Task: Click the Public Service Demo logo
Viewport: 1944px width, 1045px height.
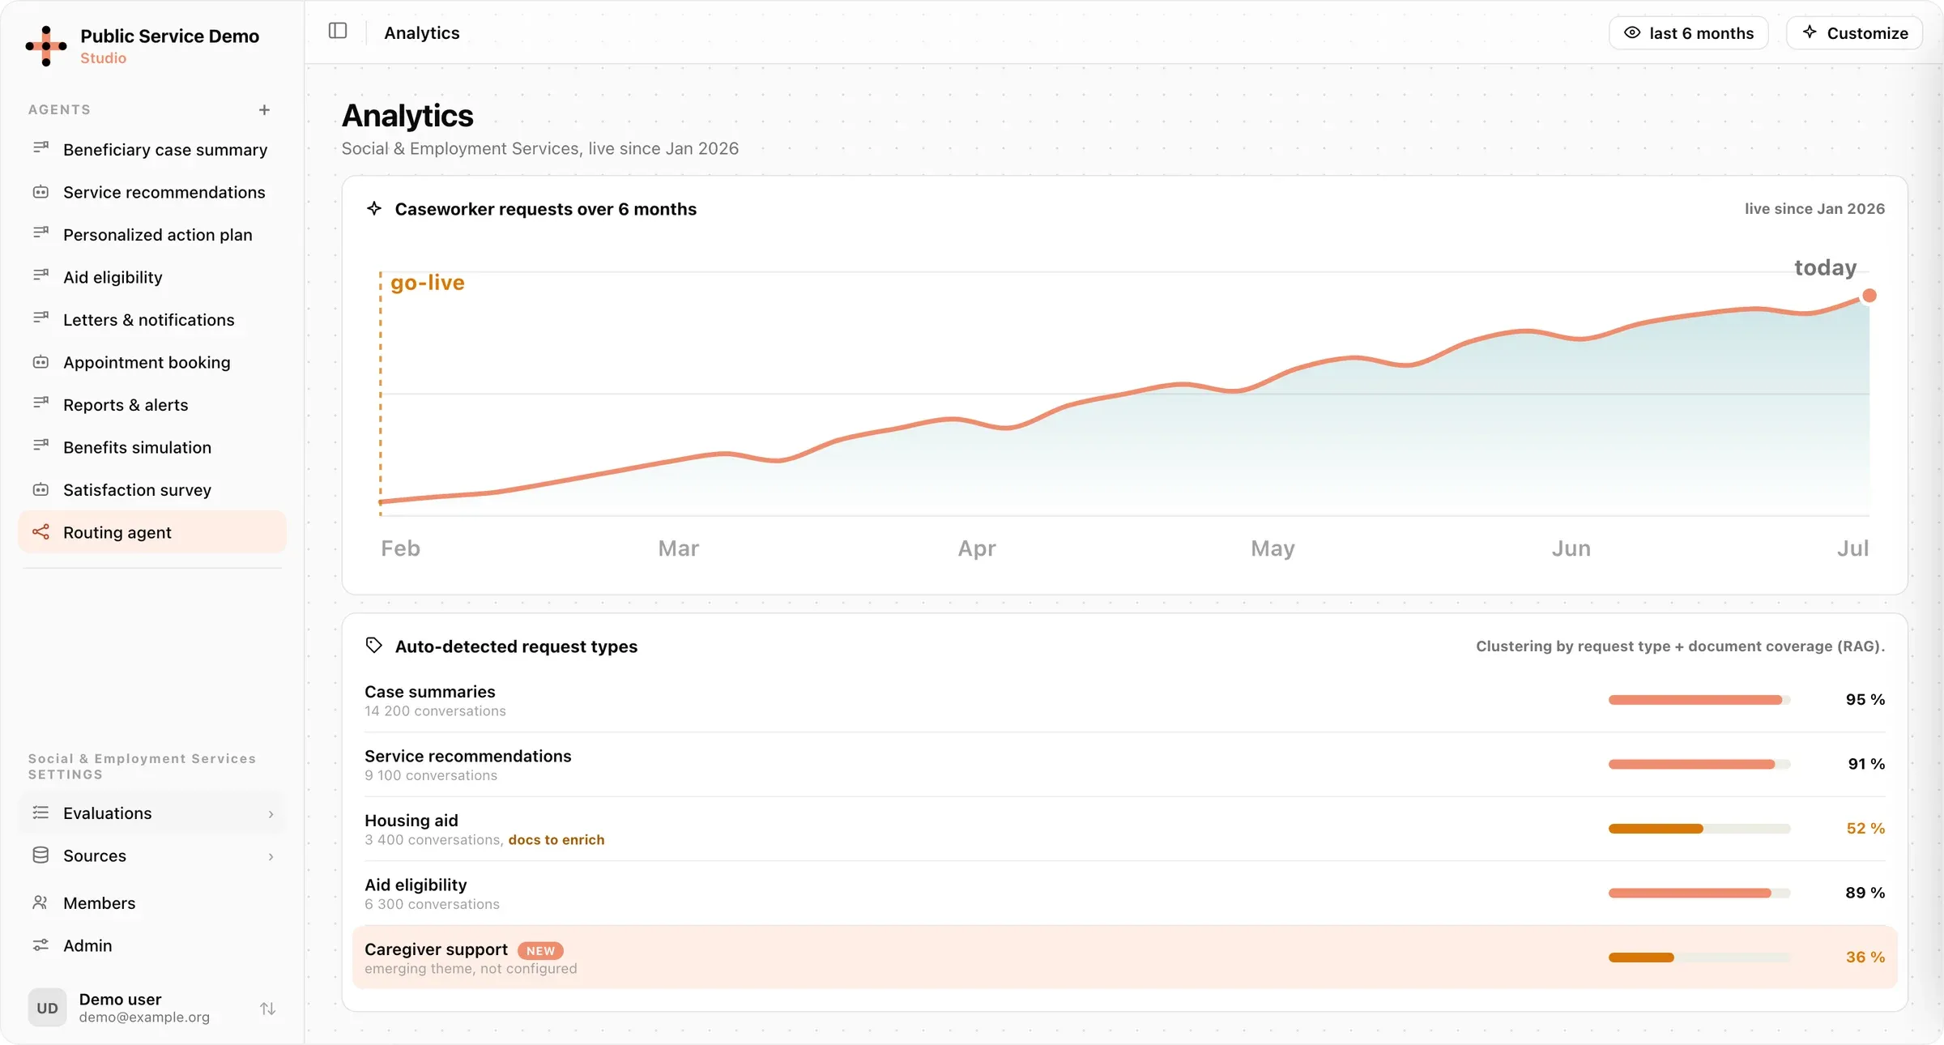Action: point(46,46)
